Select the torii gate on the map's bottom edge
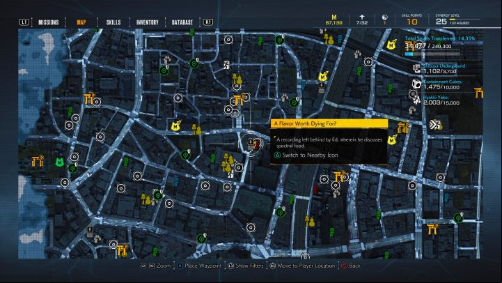 [122, 250]
